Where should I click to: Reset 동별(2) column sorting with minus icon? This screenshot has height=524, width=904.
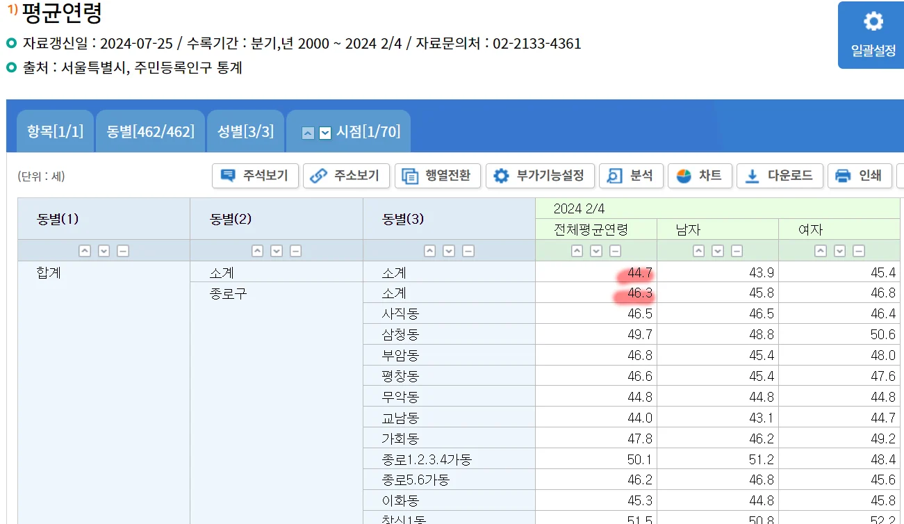[x=296, y=251]
